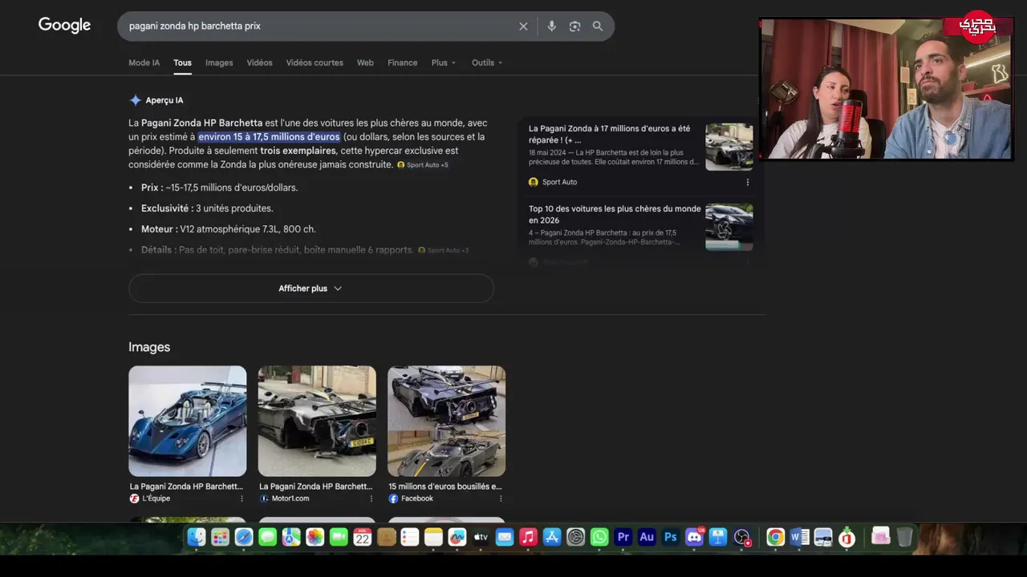Open Maps from the dock

click(291, 538)
